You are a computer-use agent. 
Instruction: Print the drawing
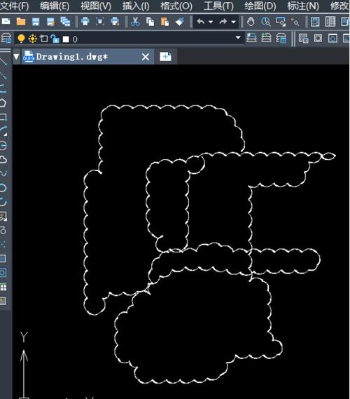coord(85,22)
